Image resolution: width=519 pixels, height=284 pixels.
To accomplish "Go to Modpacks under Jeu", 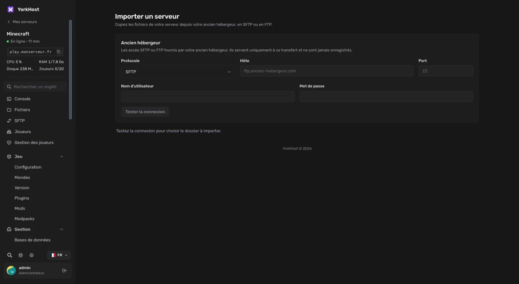I will coord(24,219).
